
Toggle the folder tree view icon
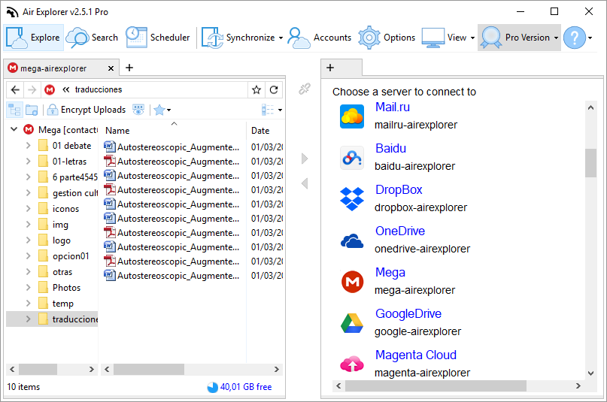14,110
